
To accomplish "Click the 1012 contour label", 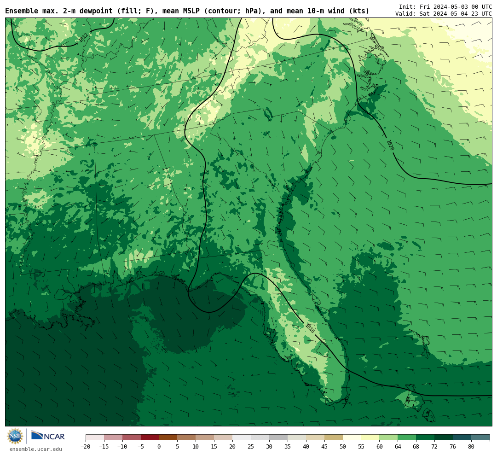I will click(x=83, y=38).
